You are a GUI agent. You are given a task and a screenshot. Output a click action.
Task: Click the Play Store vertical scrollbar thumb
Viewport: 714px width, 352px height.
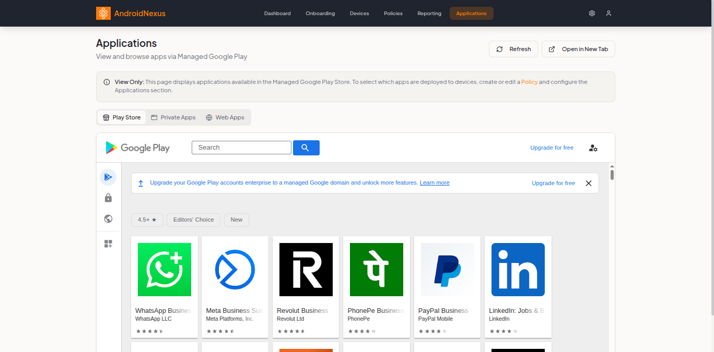click(612, 175)
